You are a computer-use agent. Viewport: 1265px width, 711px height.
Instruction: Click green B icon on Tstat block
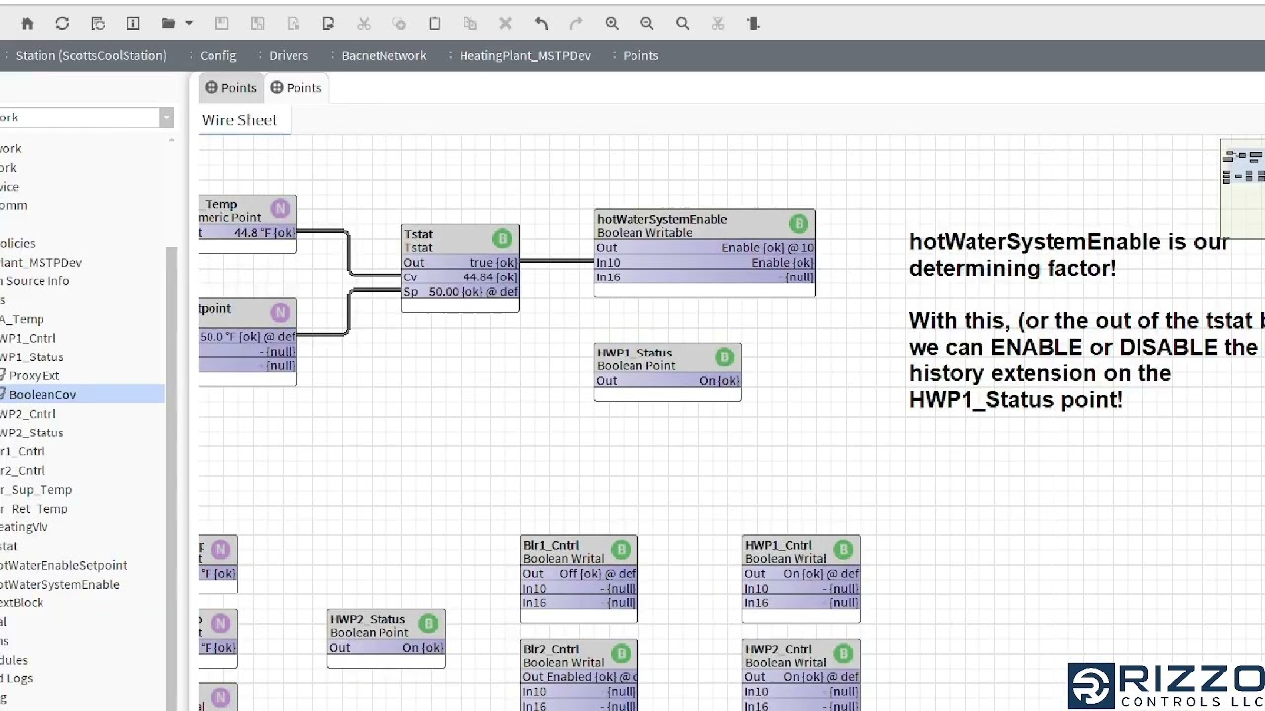[502, 239]
